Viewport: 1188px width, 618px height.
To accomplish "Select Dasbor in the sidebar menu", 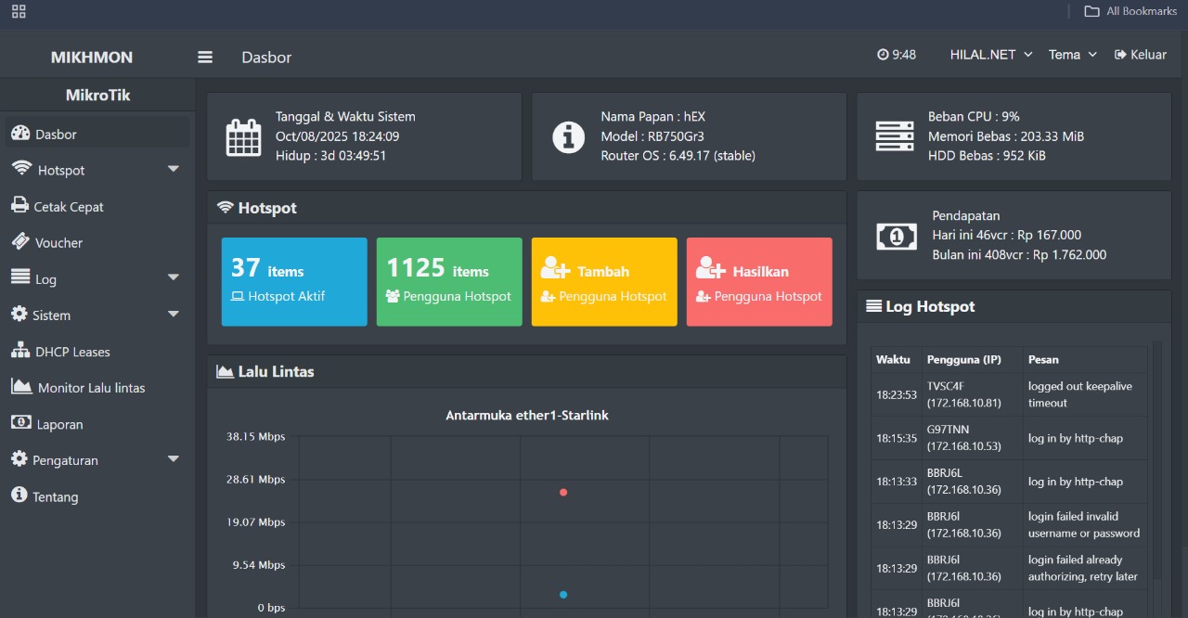I will tap(56, 134).
